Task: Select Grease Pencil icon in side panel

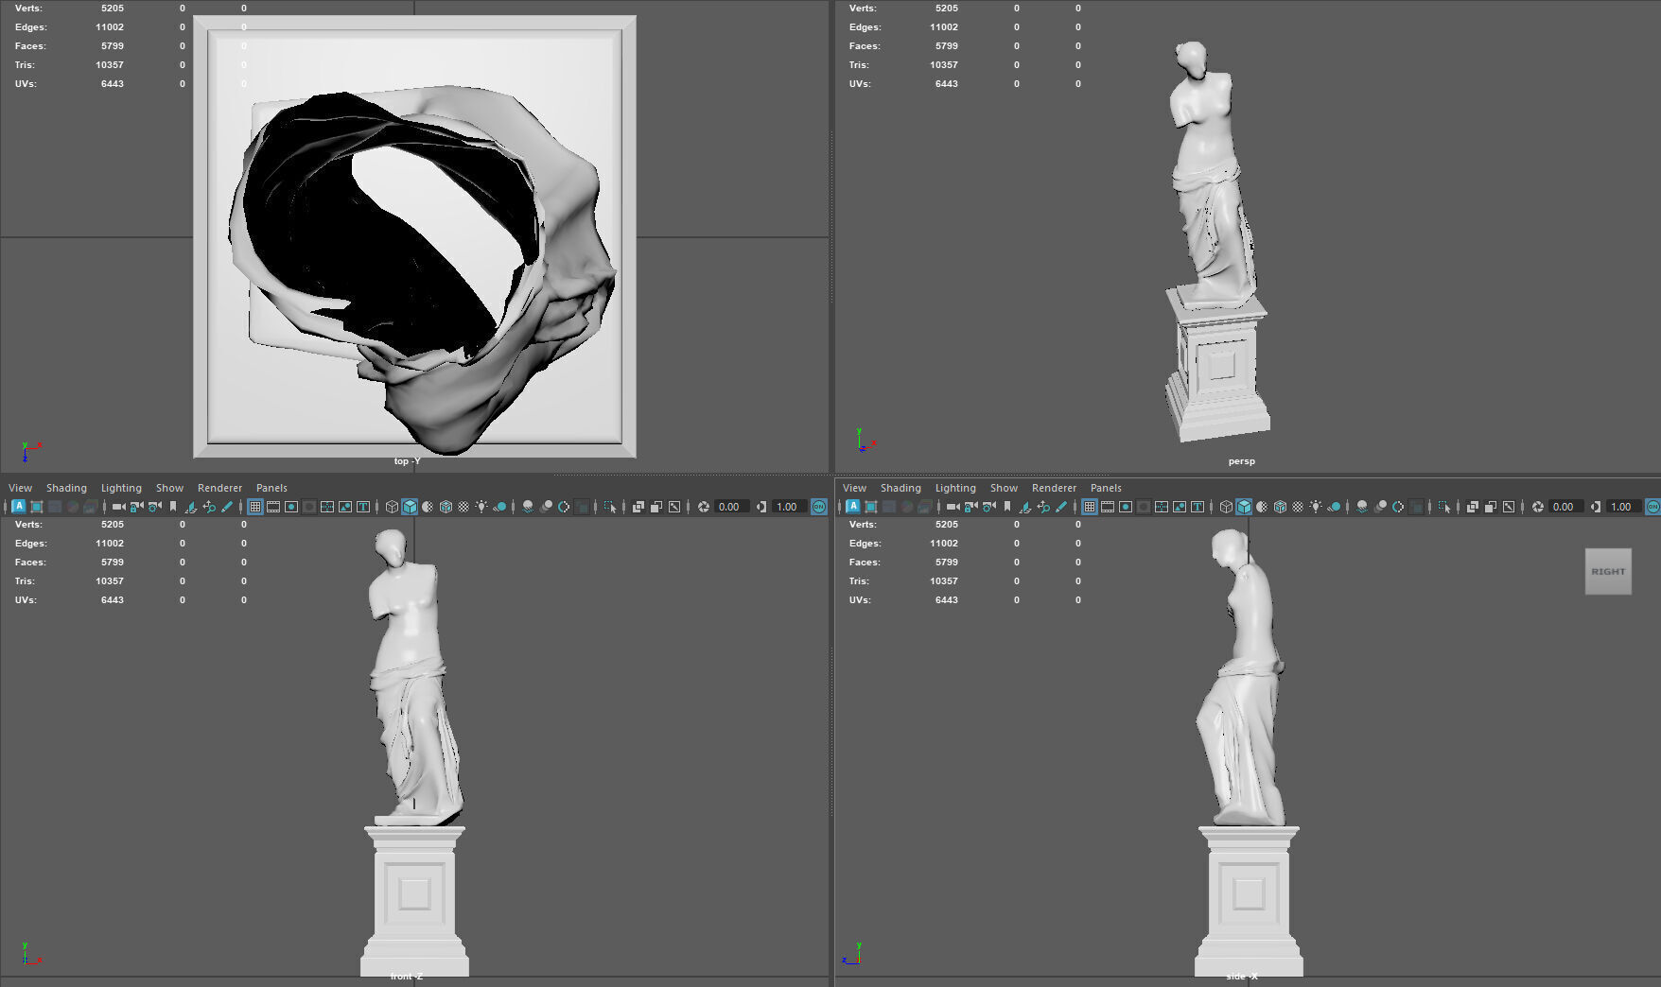Action: pos(1061,507)
